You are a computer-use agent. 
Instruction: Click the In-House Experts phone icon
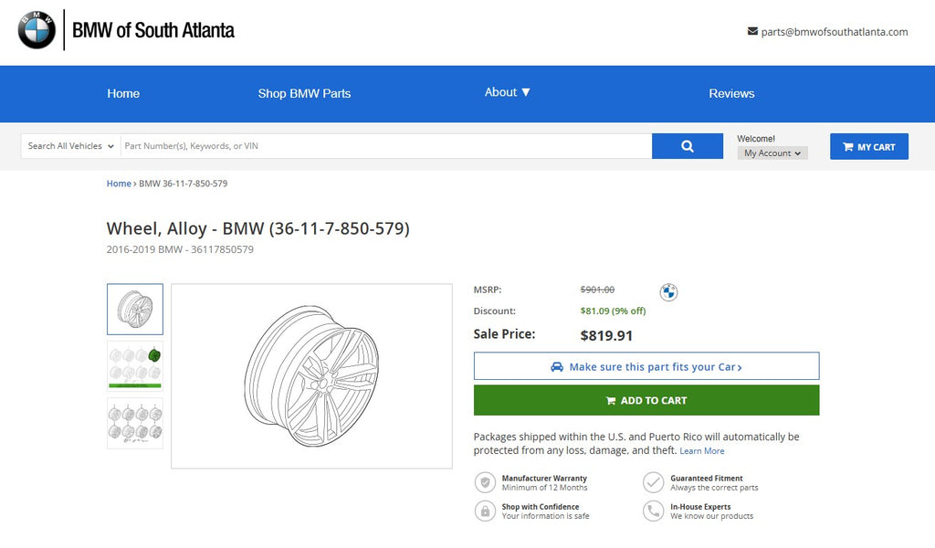[653, 511]
